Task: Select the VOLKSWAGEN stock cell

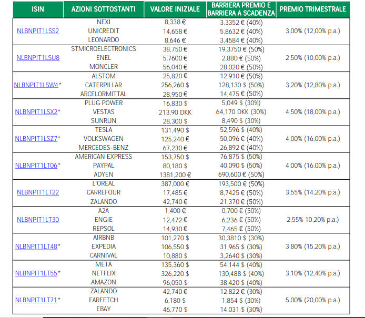Action: pos(104,139)
